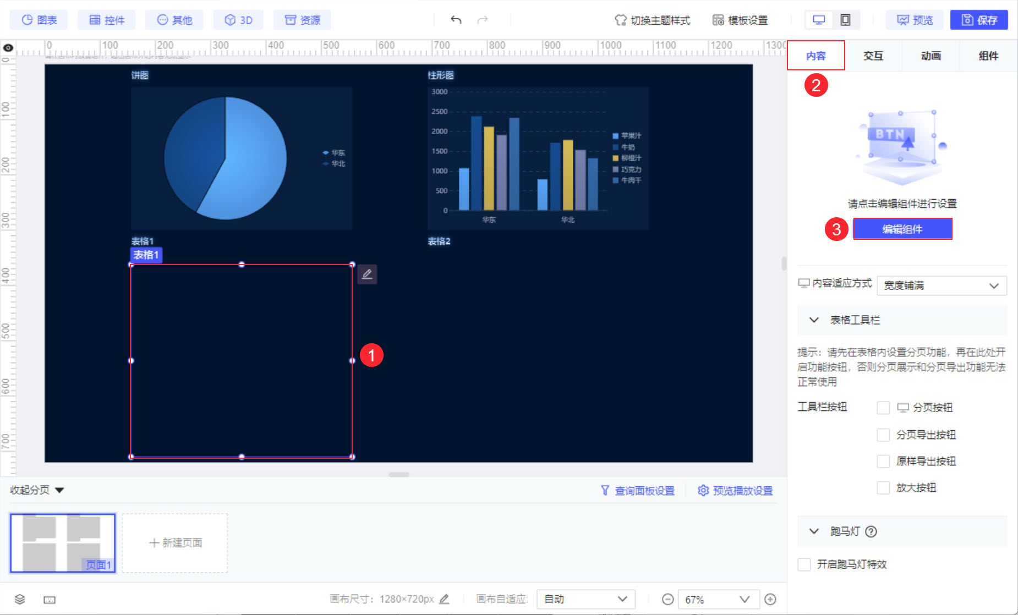Open 预览播放设置 playback settings
The width and height of the screenshot is (1018, 615).
(x=735, y=490)
